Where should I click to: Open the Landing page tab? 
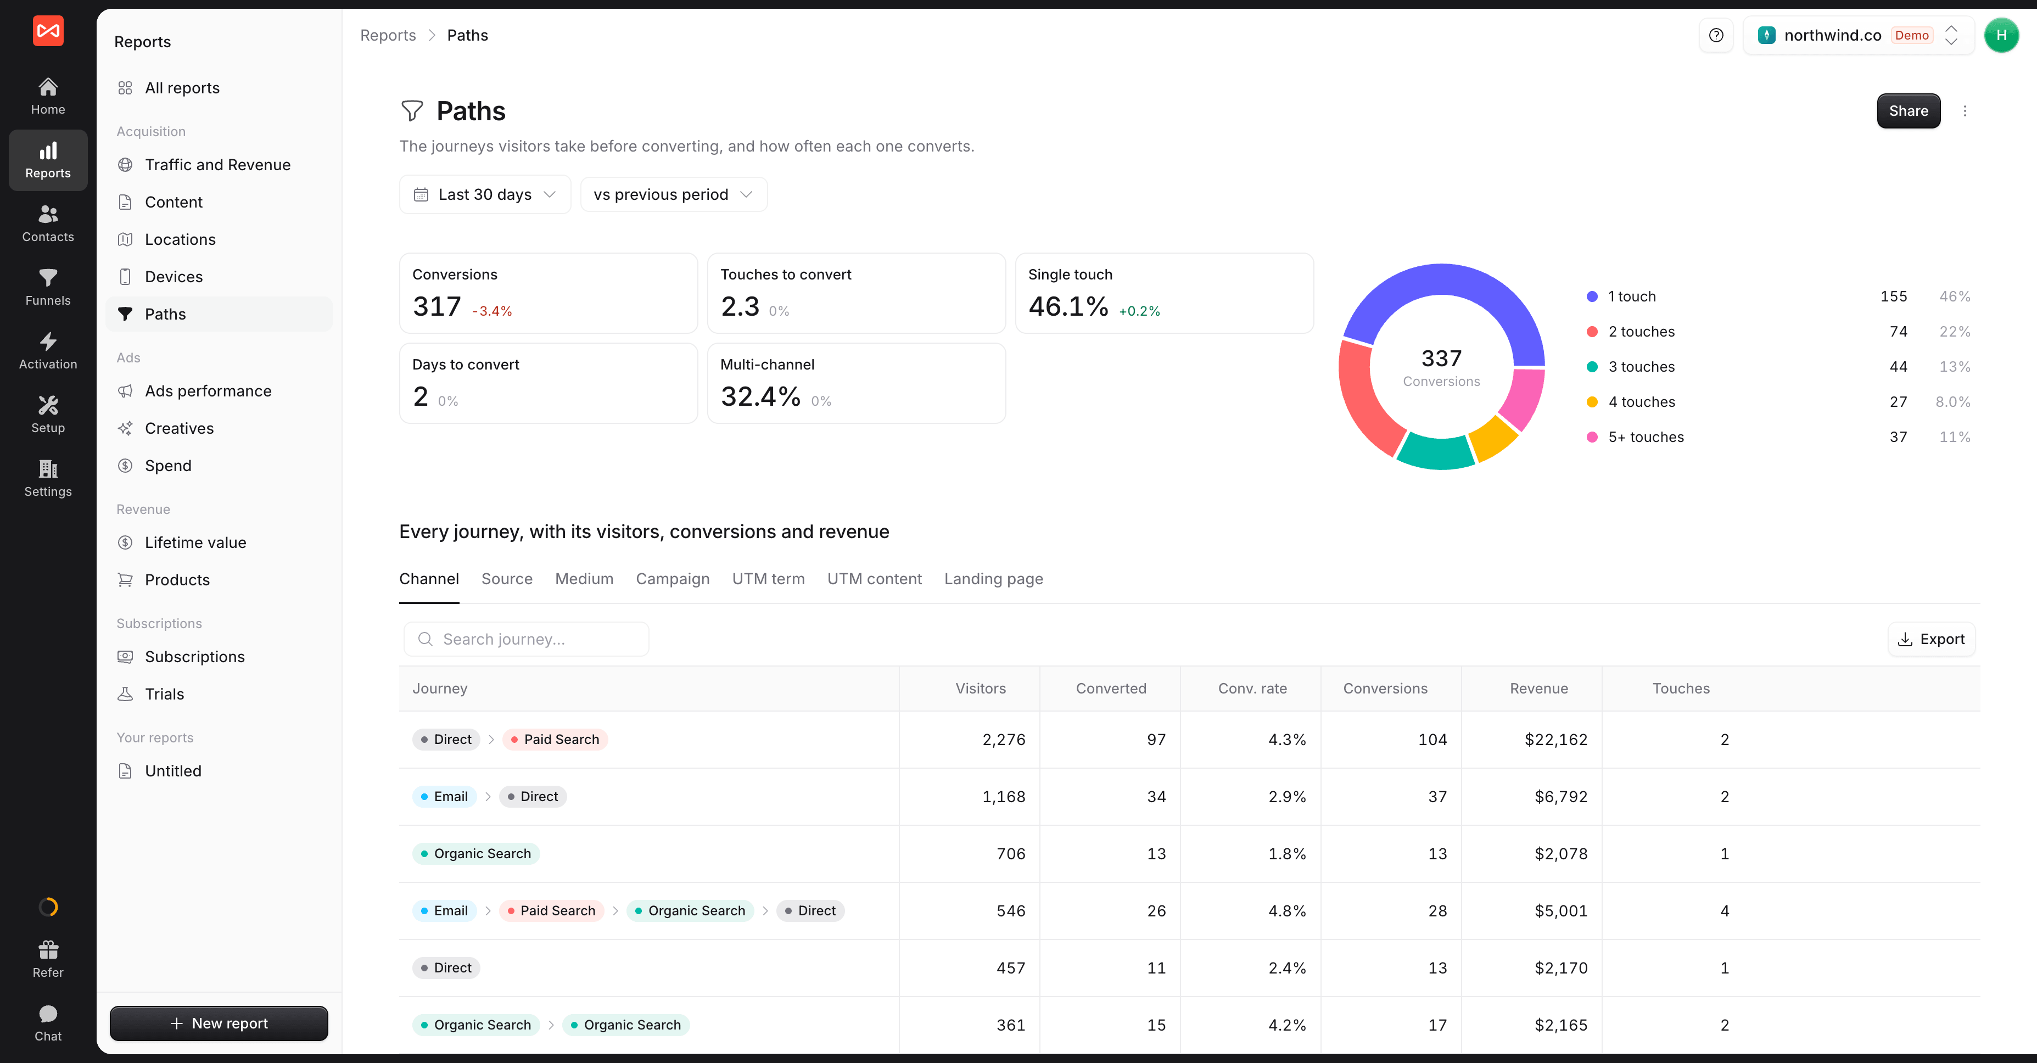pyautogui.click(x=993, y=579)
